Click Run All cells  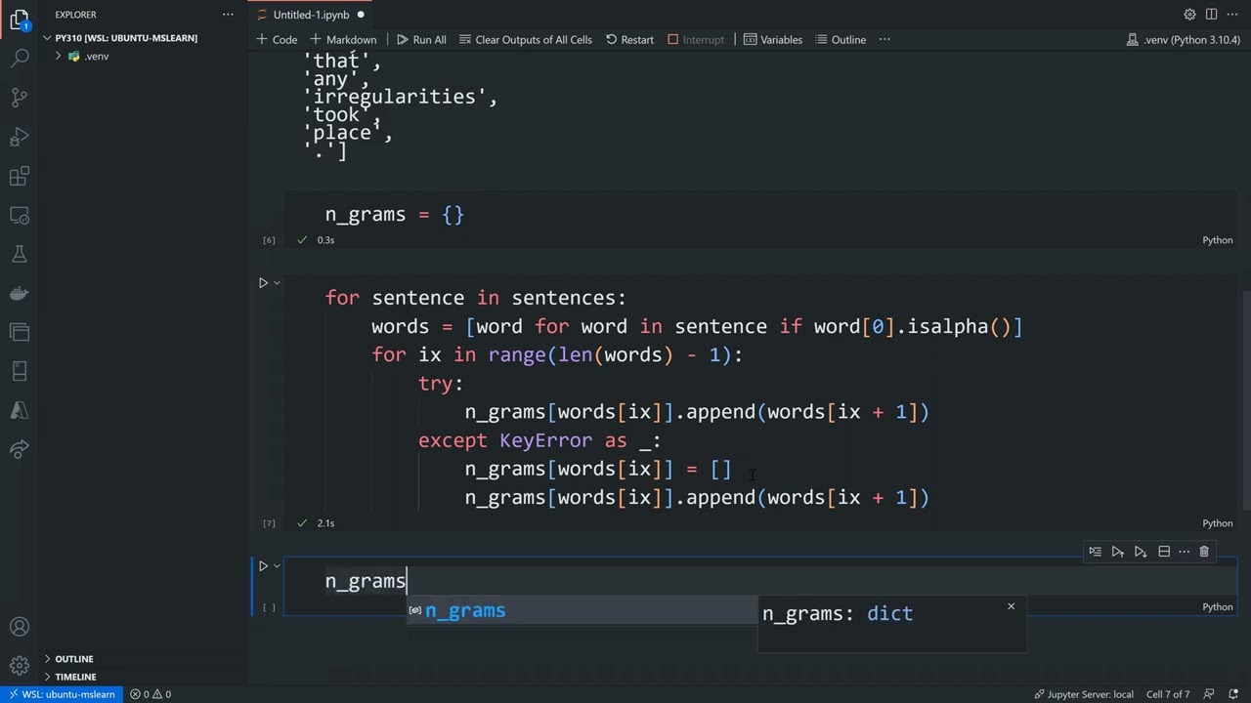421,40
